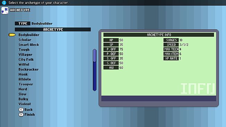Image resolution: width=226 pixels, height=127 pixels.
Task: Click the yellow bullet selection cursor
Action: tap(12, 35)
